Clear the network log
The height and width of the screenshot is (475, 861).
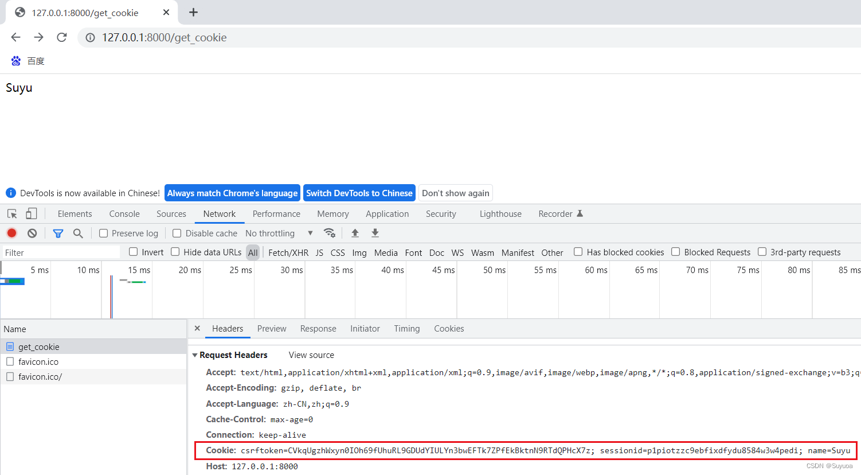tap(32, 233)
